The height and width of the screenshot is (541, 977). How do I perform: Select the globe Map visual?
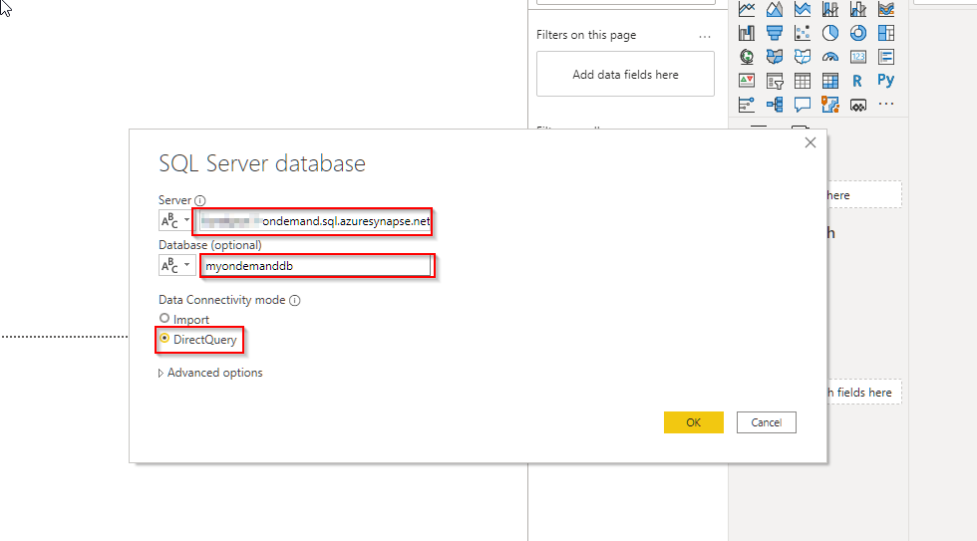point(747,57)
